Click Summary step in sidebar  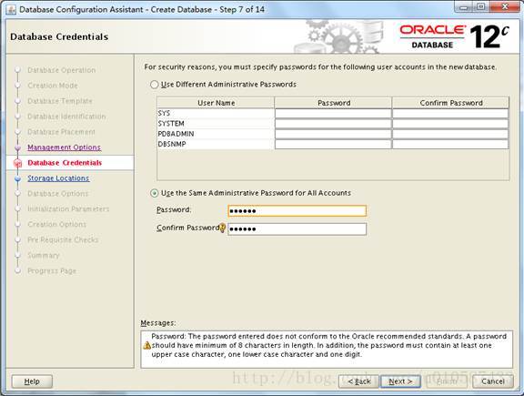click(x=44, y=256)
